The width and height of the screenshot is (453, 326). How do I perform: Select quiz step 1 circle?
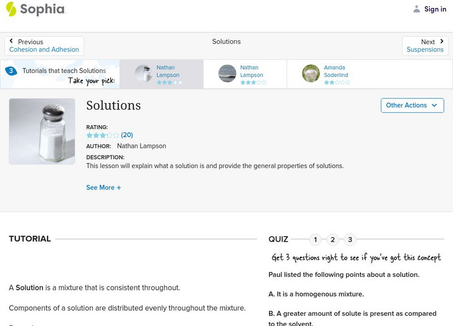click(315, 239)
